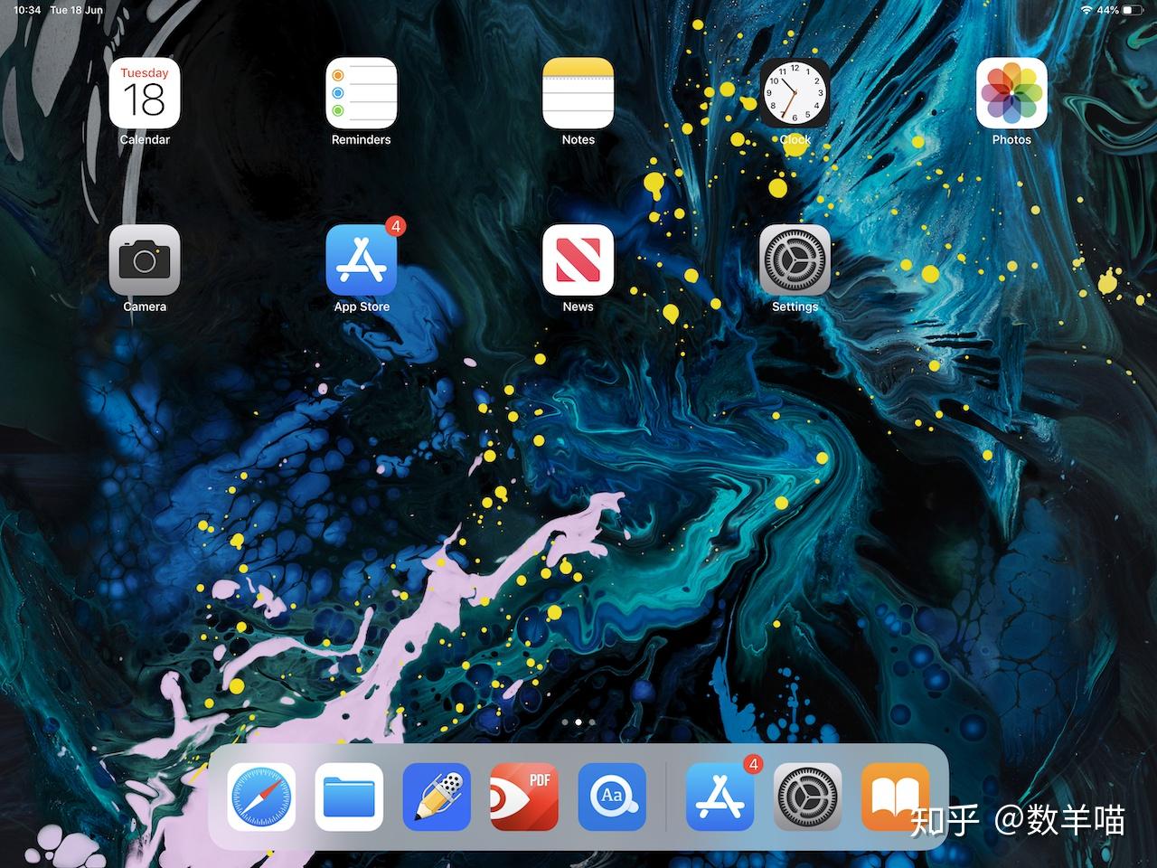Open the Clock app

pos(795,93)
